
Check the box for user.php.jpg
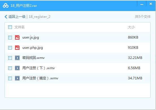10,48
